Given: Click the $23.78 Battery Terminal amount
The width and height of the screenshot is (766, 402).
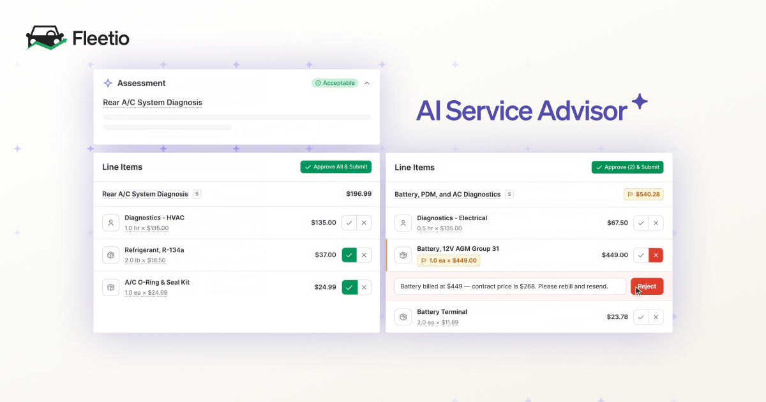Looking at the screenshot, I should [617, 317].
